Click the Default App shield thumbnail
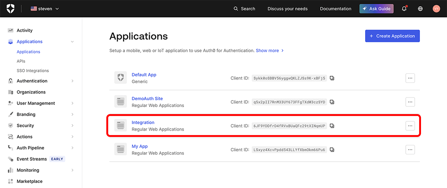 point(121,77)
